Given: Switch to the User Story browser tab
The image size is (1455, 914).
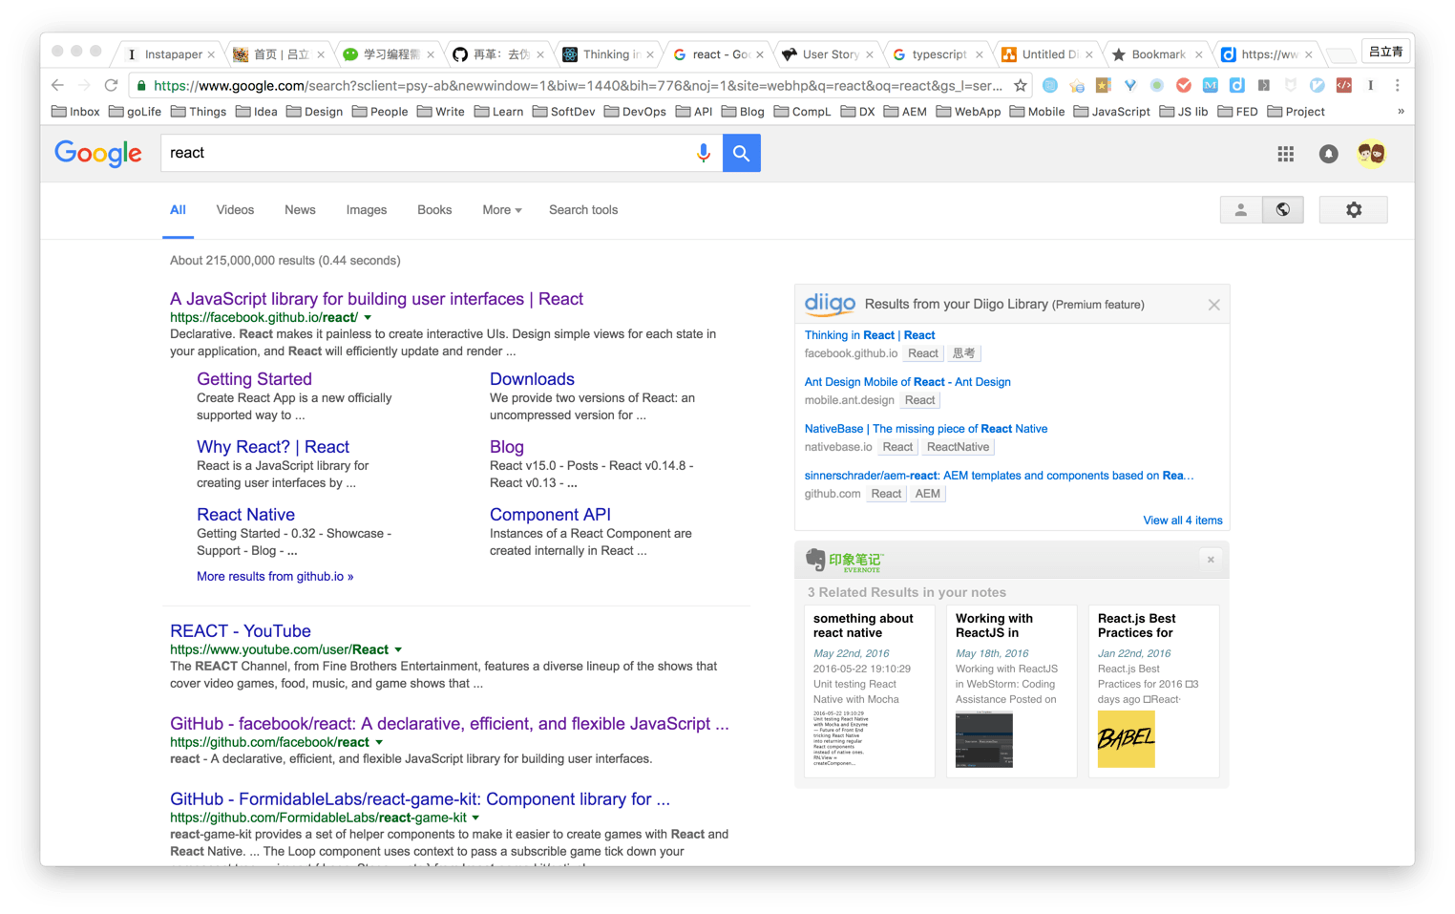Looking at the screenshot, I should click(827, 54).
